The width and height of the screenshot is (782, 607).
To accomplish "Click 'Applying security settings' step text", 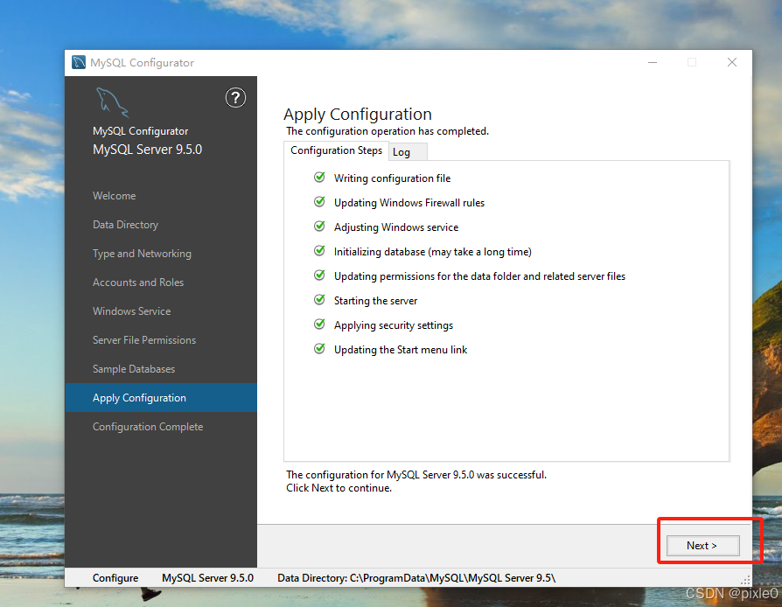I will 394,325.
